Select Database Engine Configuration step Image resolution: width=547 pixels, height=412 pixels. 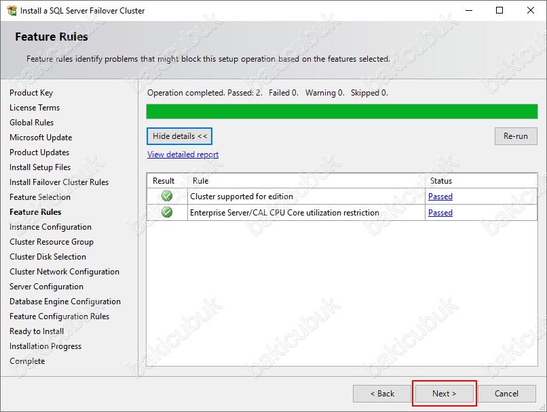[x=65, y=302]
